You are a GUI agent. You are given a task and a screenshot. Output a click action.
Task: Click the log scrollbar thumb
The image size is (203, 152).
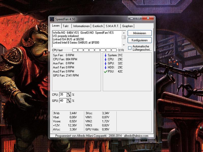click(124, 37)
